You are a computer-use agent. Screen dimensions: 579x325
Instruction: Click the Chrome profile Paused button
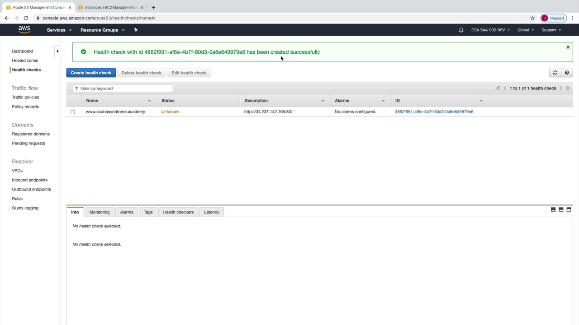pyautogui.click(x=553, y=18)
